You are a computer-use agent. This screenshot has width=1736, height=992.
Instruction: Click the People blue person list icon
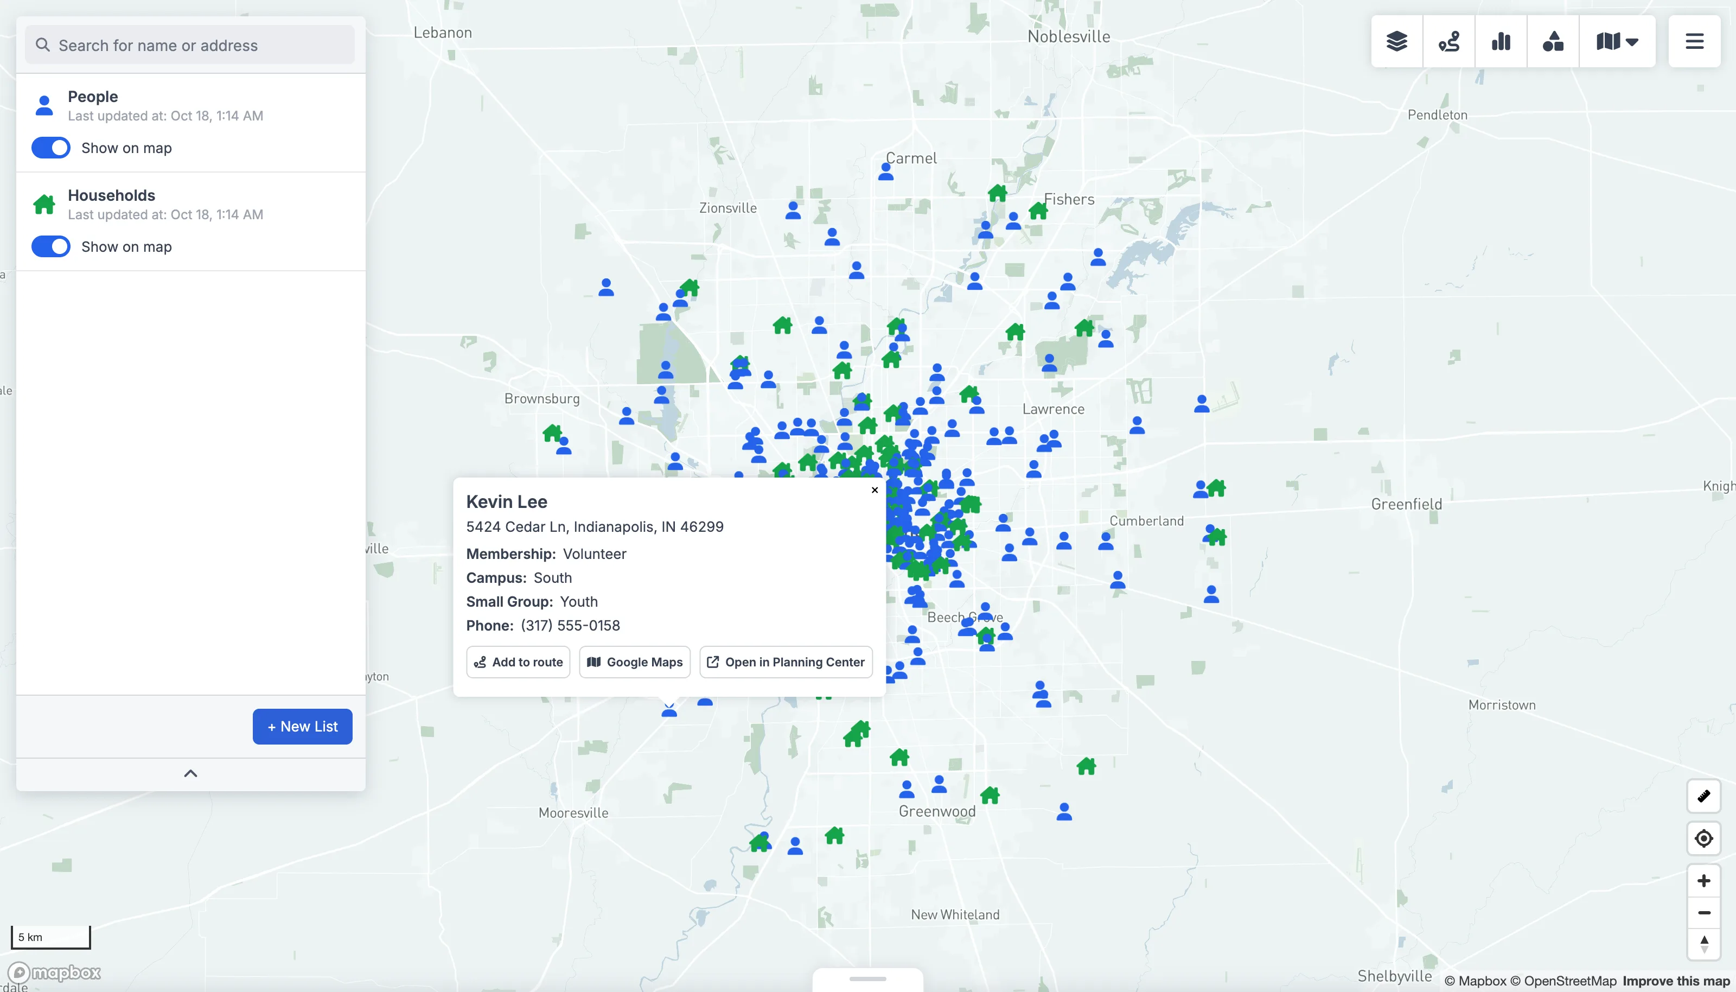pyautogui.click(x=44, y=105)
